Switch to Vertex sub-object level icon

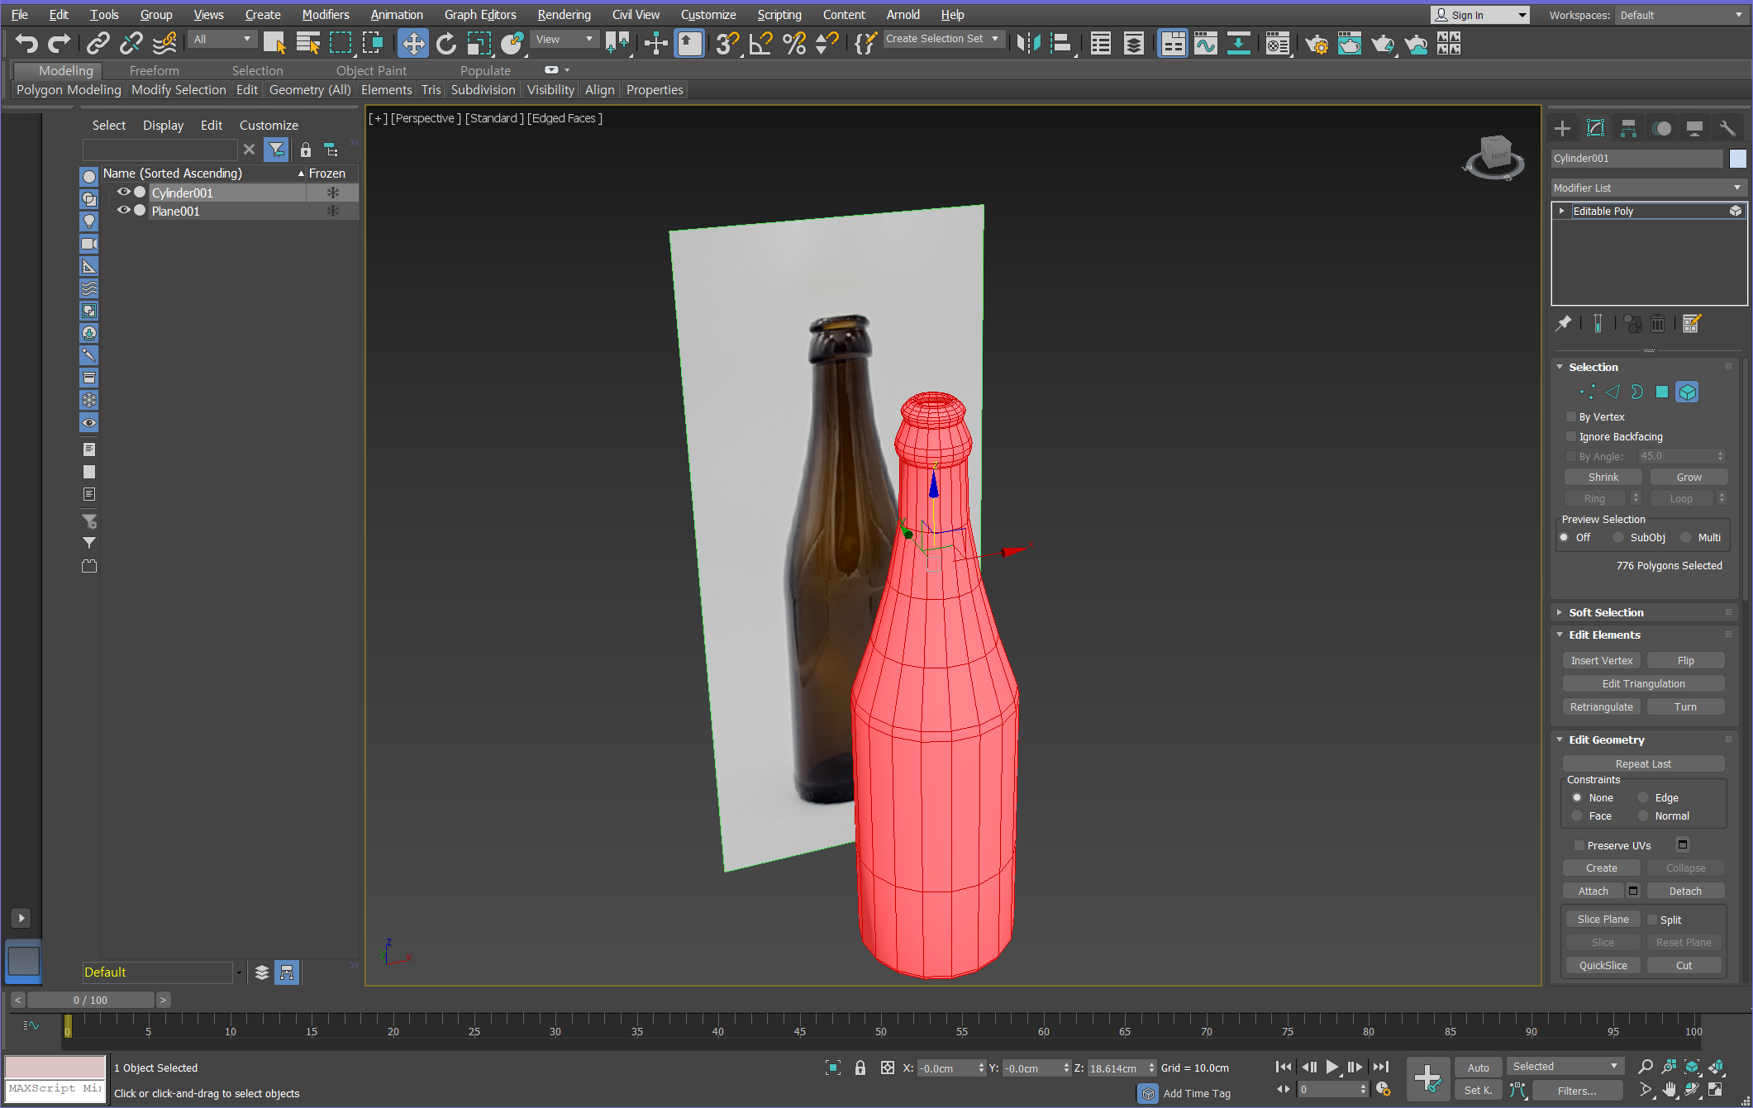(x=1586, y=392)
